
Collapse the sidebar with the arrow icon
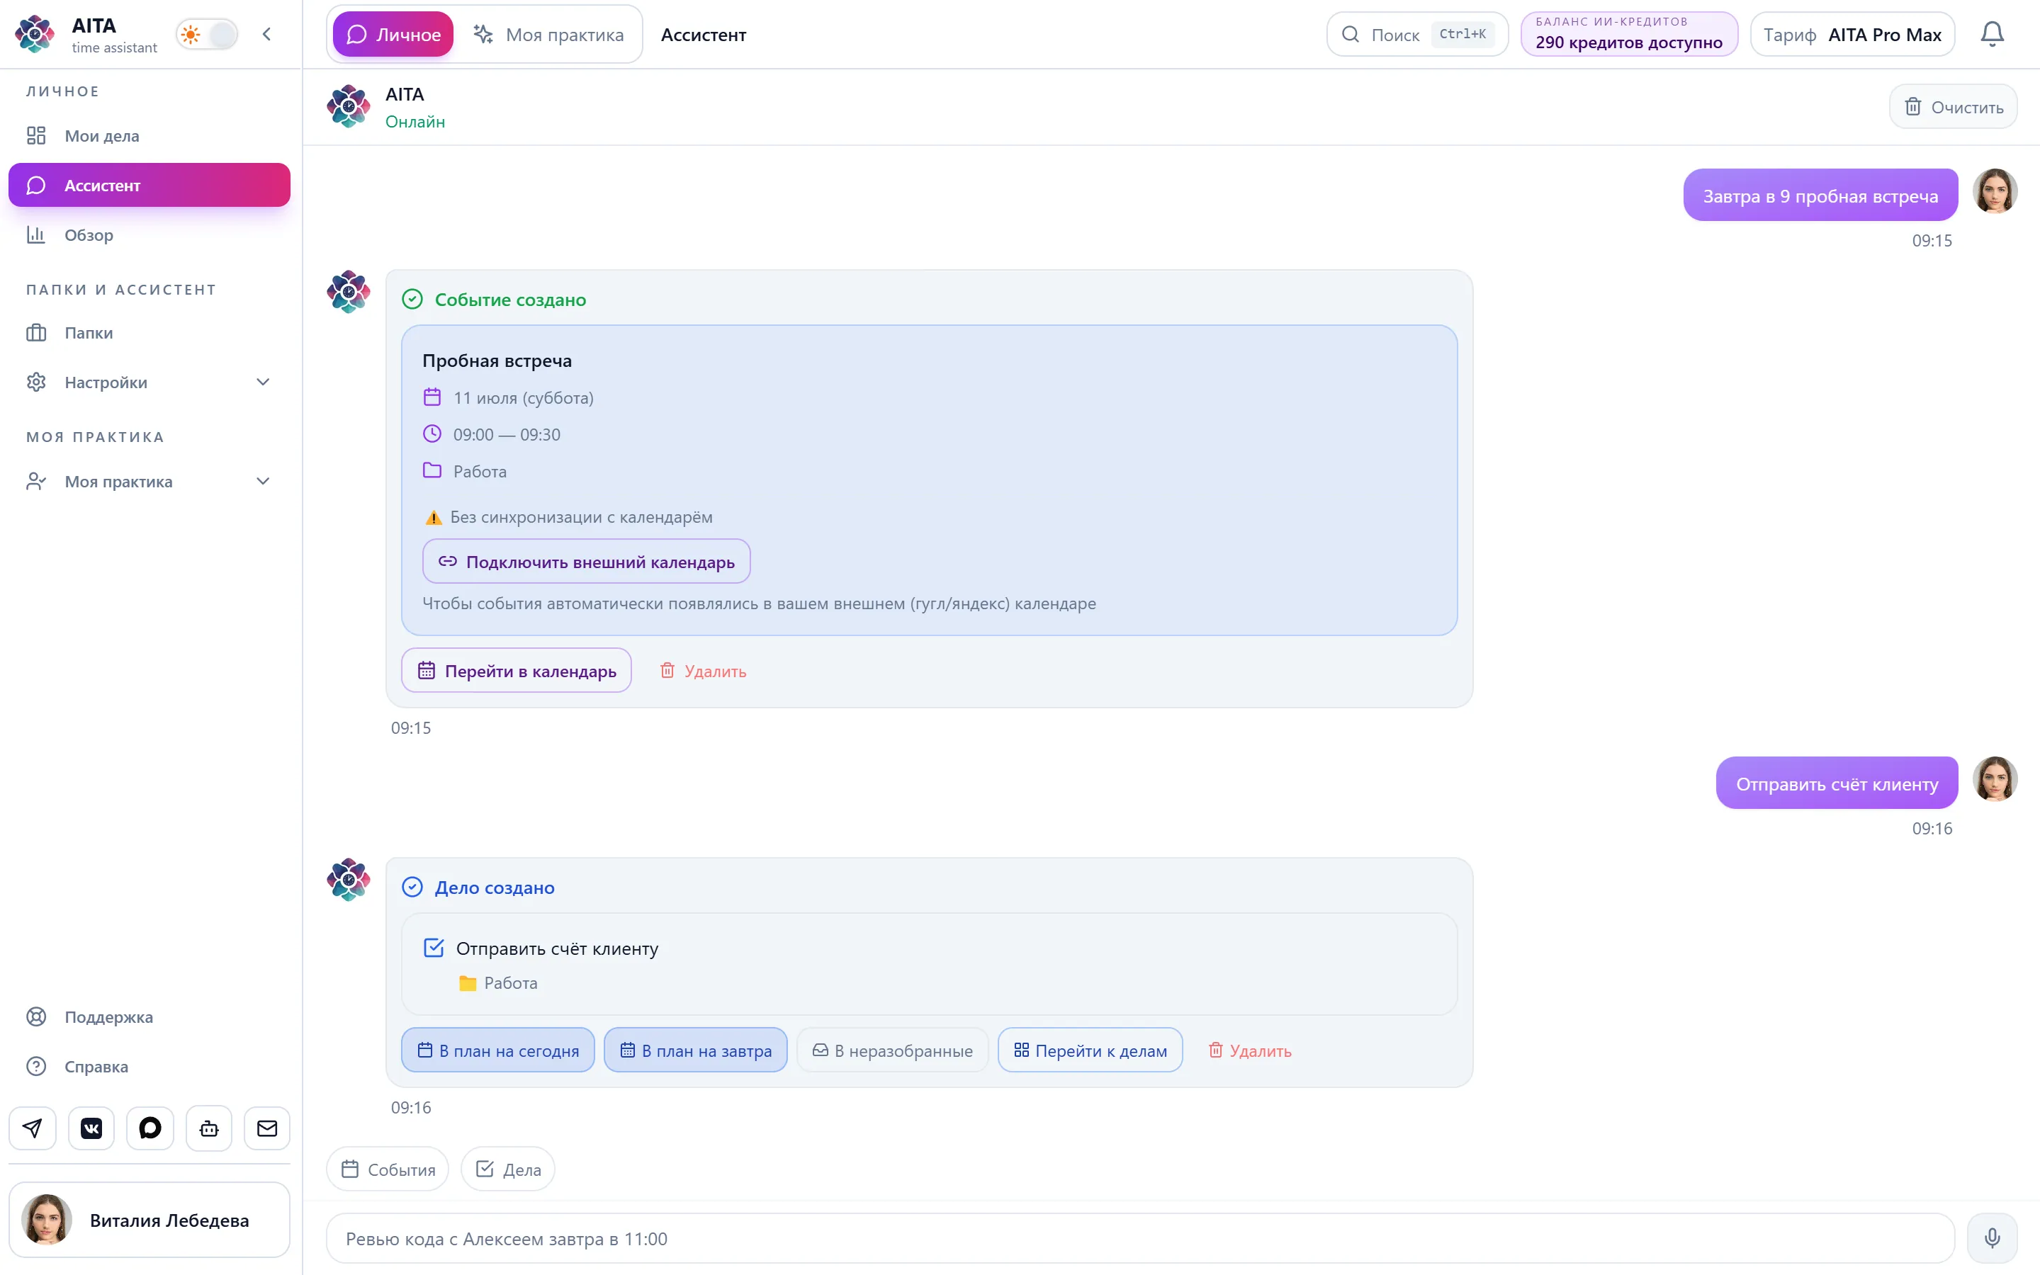pyautogui.click(x=266, y=35)
